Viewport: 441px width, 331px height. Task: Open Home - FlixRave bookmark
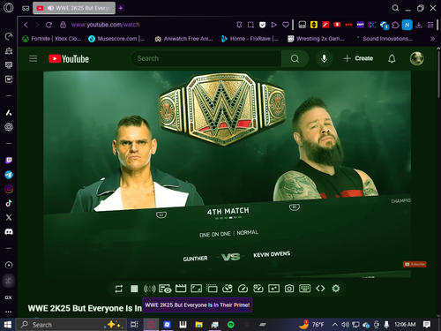(250, 39)
